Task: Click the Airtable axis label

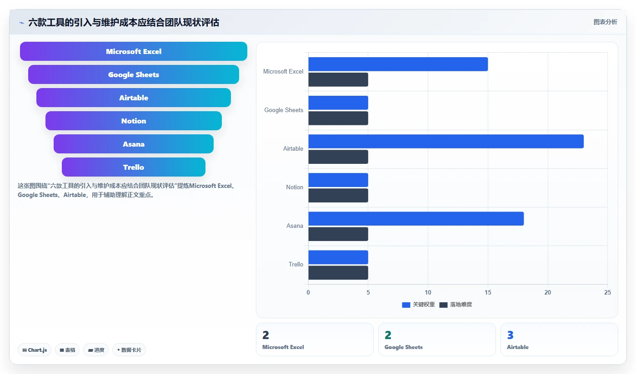Action: [293, 148]
